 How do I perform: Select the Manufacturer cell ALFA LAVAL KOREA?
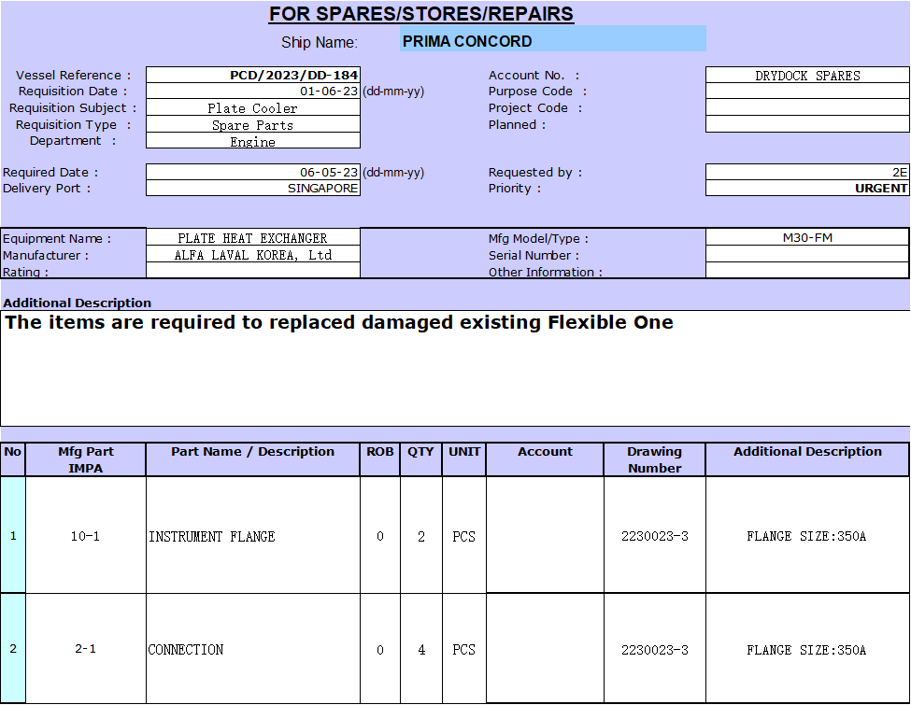(253, 255)
